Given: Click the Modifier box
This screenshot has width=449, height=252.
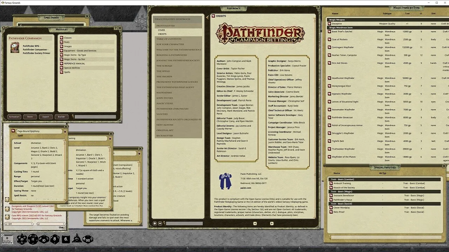Looking at the screenshot, I should point(7,239).
